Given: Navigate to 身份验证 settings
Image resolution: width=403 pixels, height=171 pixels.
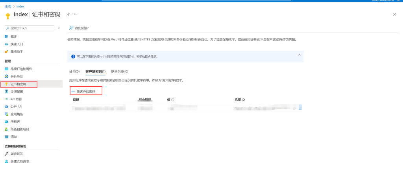Looking at the screenshot, I should [x=17, y=76].
